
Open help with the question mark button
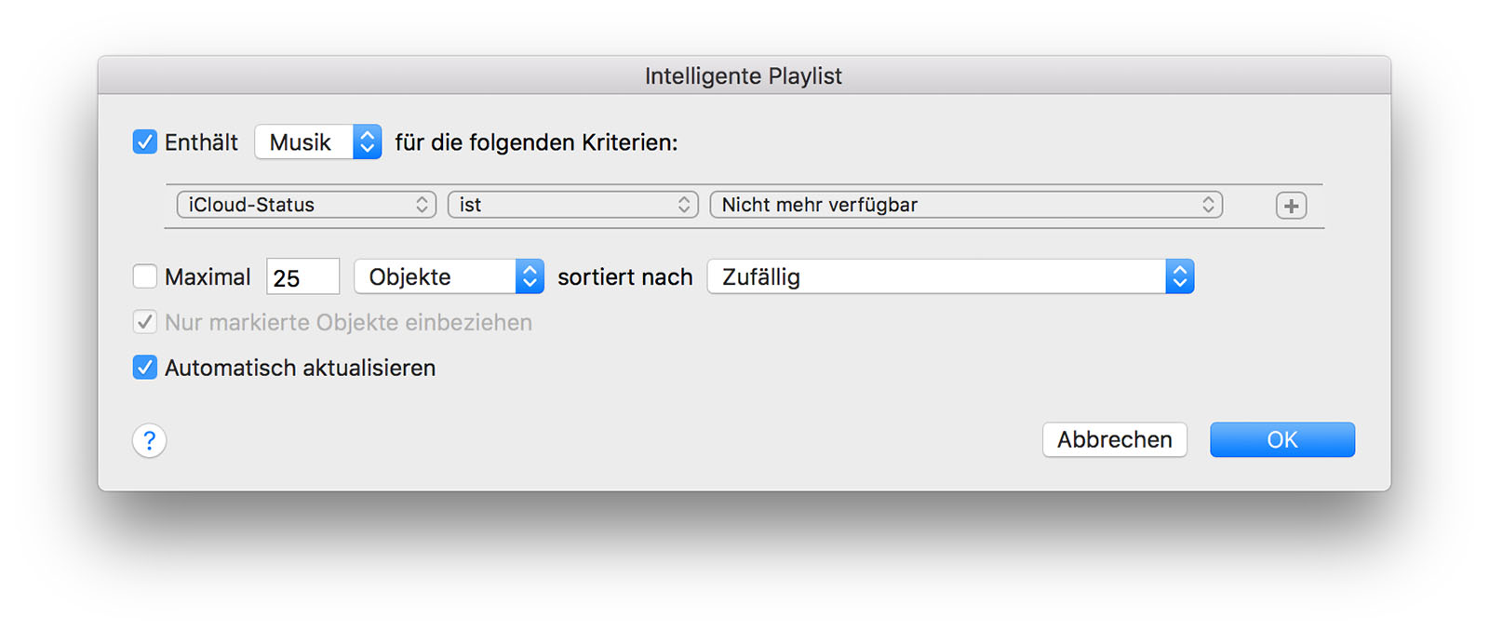[149, 440]
